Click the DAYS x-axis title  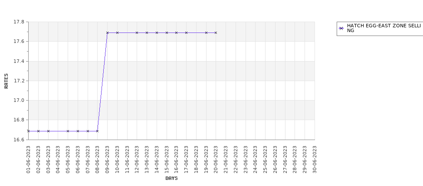(x=171, y=178)
